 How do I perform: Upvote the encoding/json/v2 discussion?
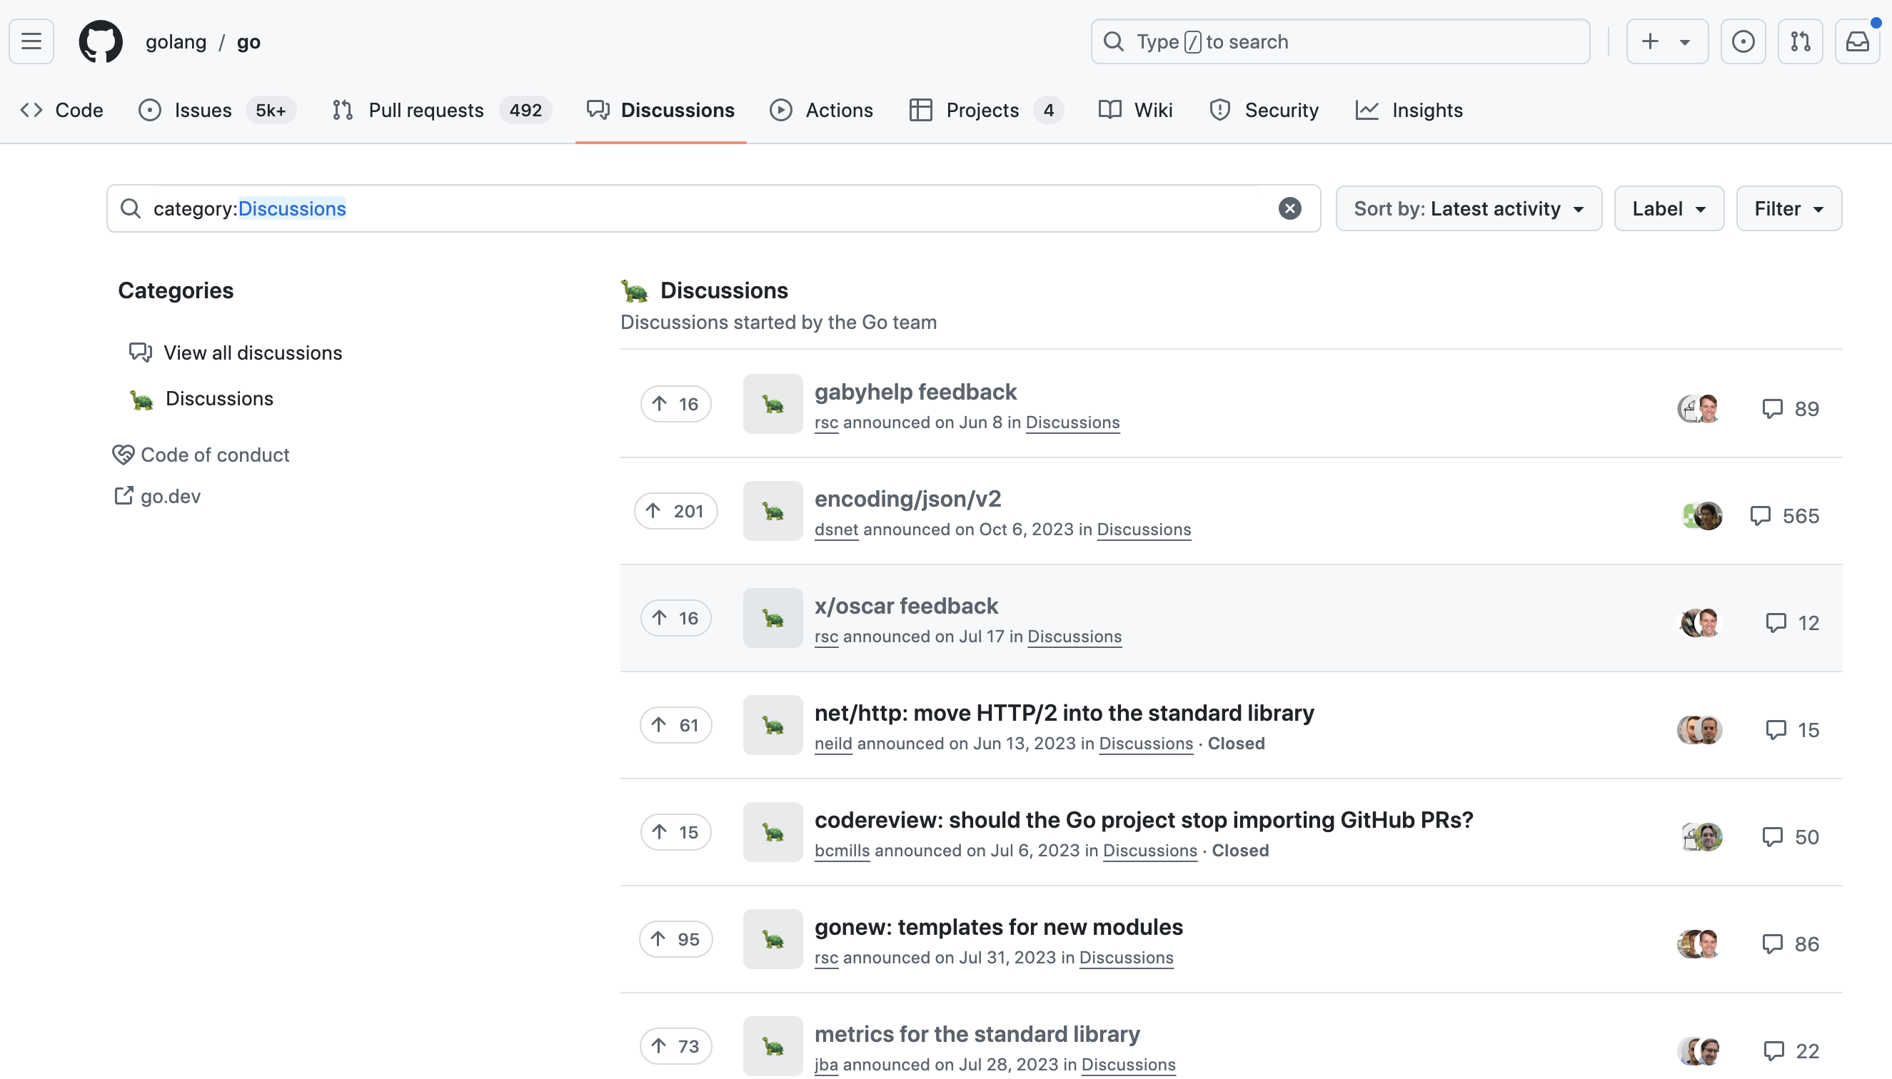675,511
